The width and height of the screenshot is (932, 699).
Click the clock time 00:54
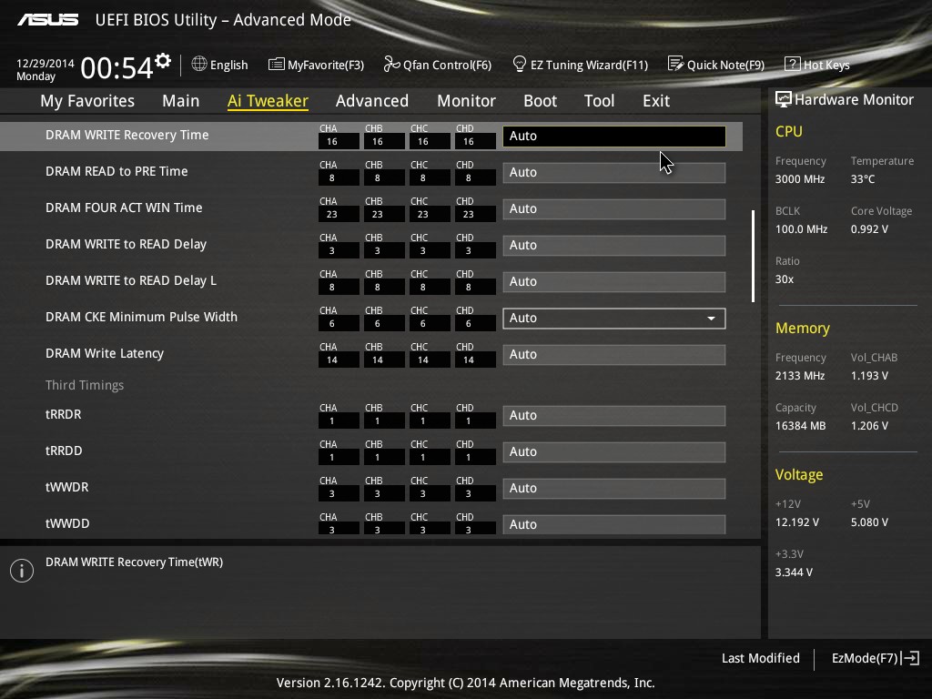point(116,68)
